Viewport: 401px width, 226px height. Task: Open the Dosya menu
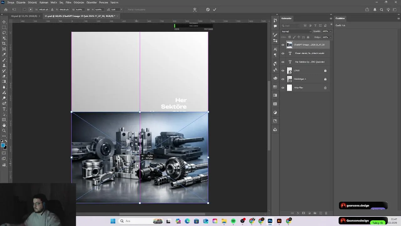pos(11,3)
